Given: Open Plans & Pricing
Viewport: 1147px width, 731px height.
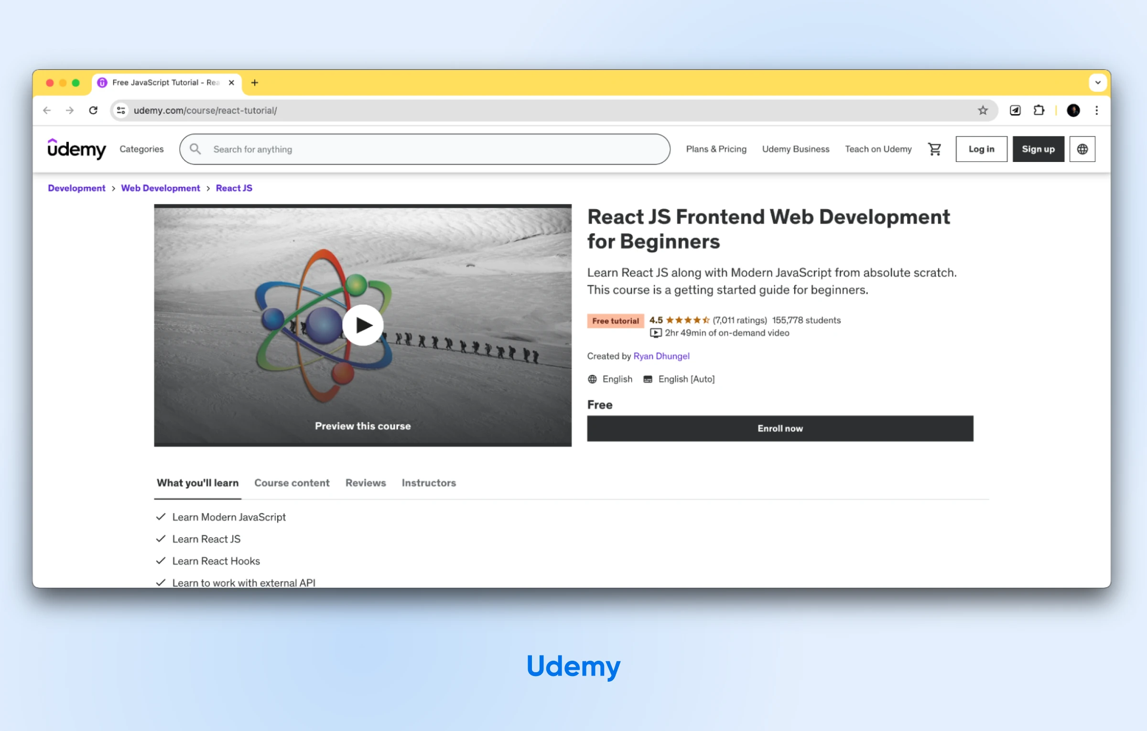Looking at the screenshot, I should pyautogui.click(x=716, y=149).
